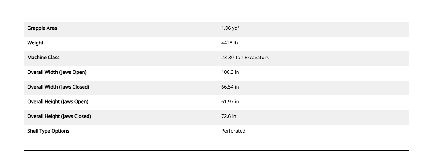This screenshot has height=162, width=446.
Task: Select the 4418 lb weight value
Action: (x=229, y=43)
